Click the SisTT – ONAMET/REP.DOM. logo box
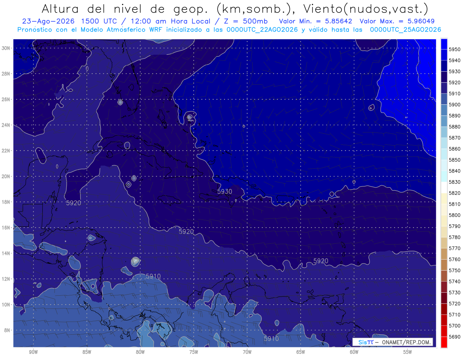The image size is (462, 357). point(393,342)
